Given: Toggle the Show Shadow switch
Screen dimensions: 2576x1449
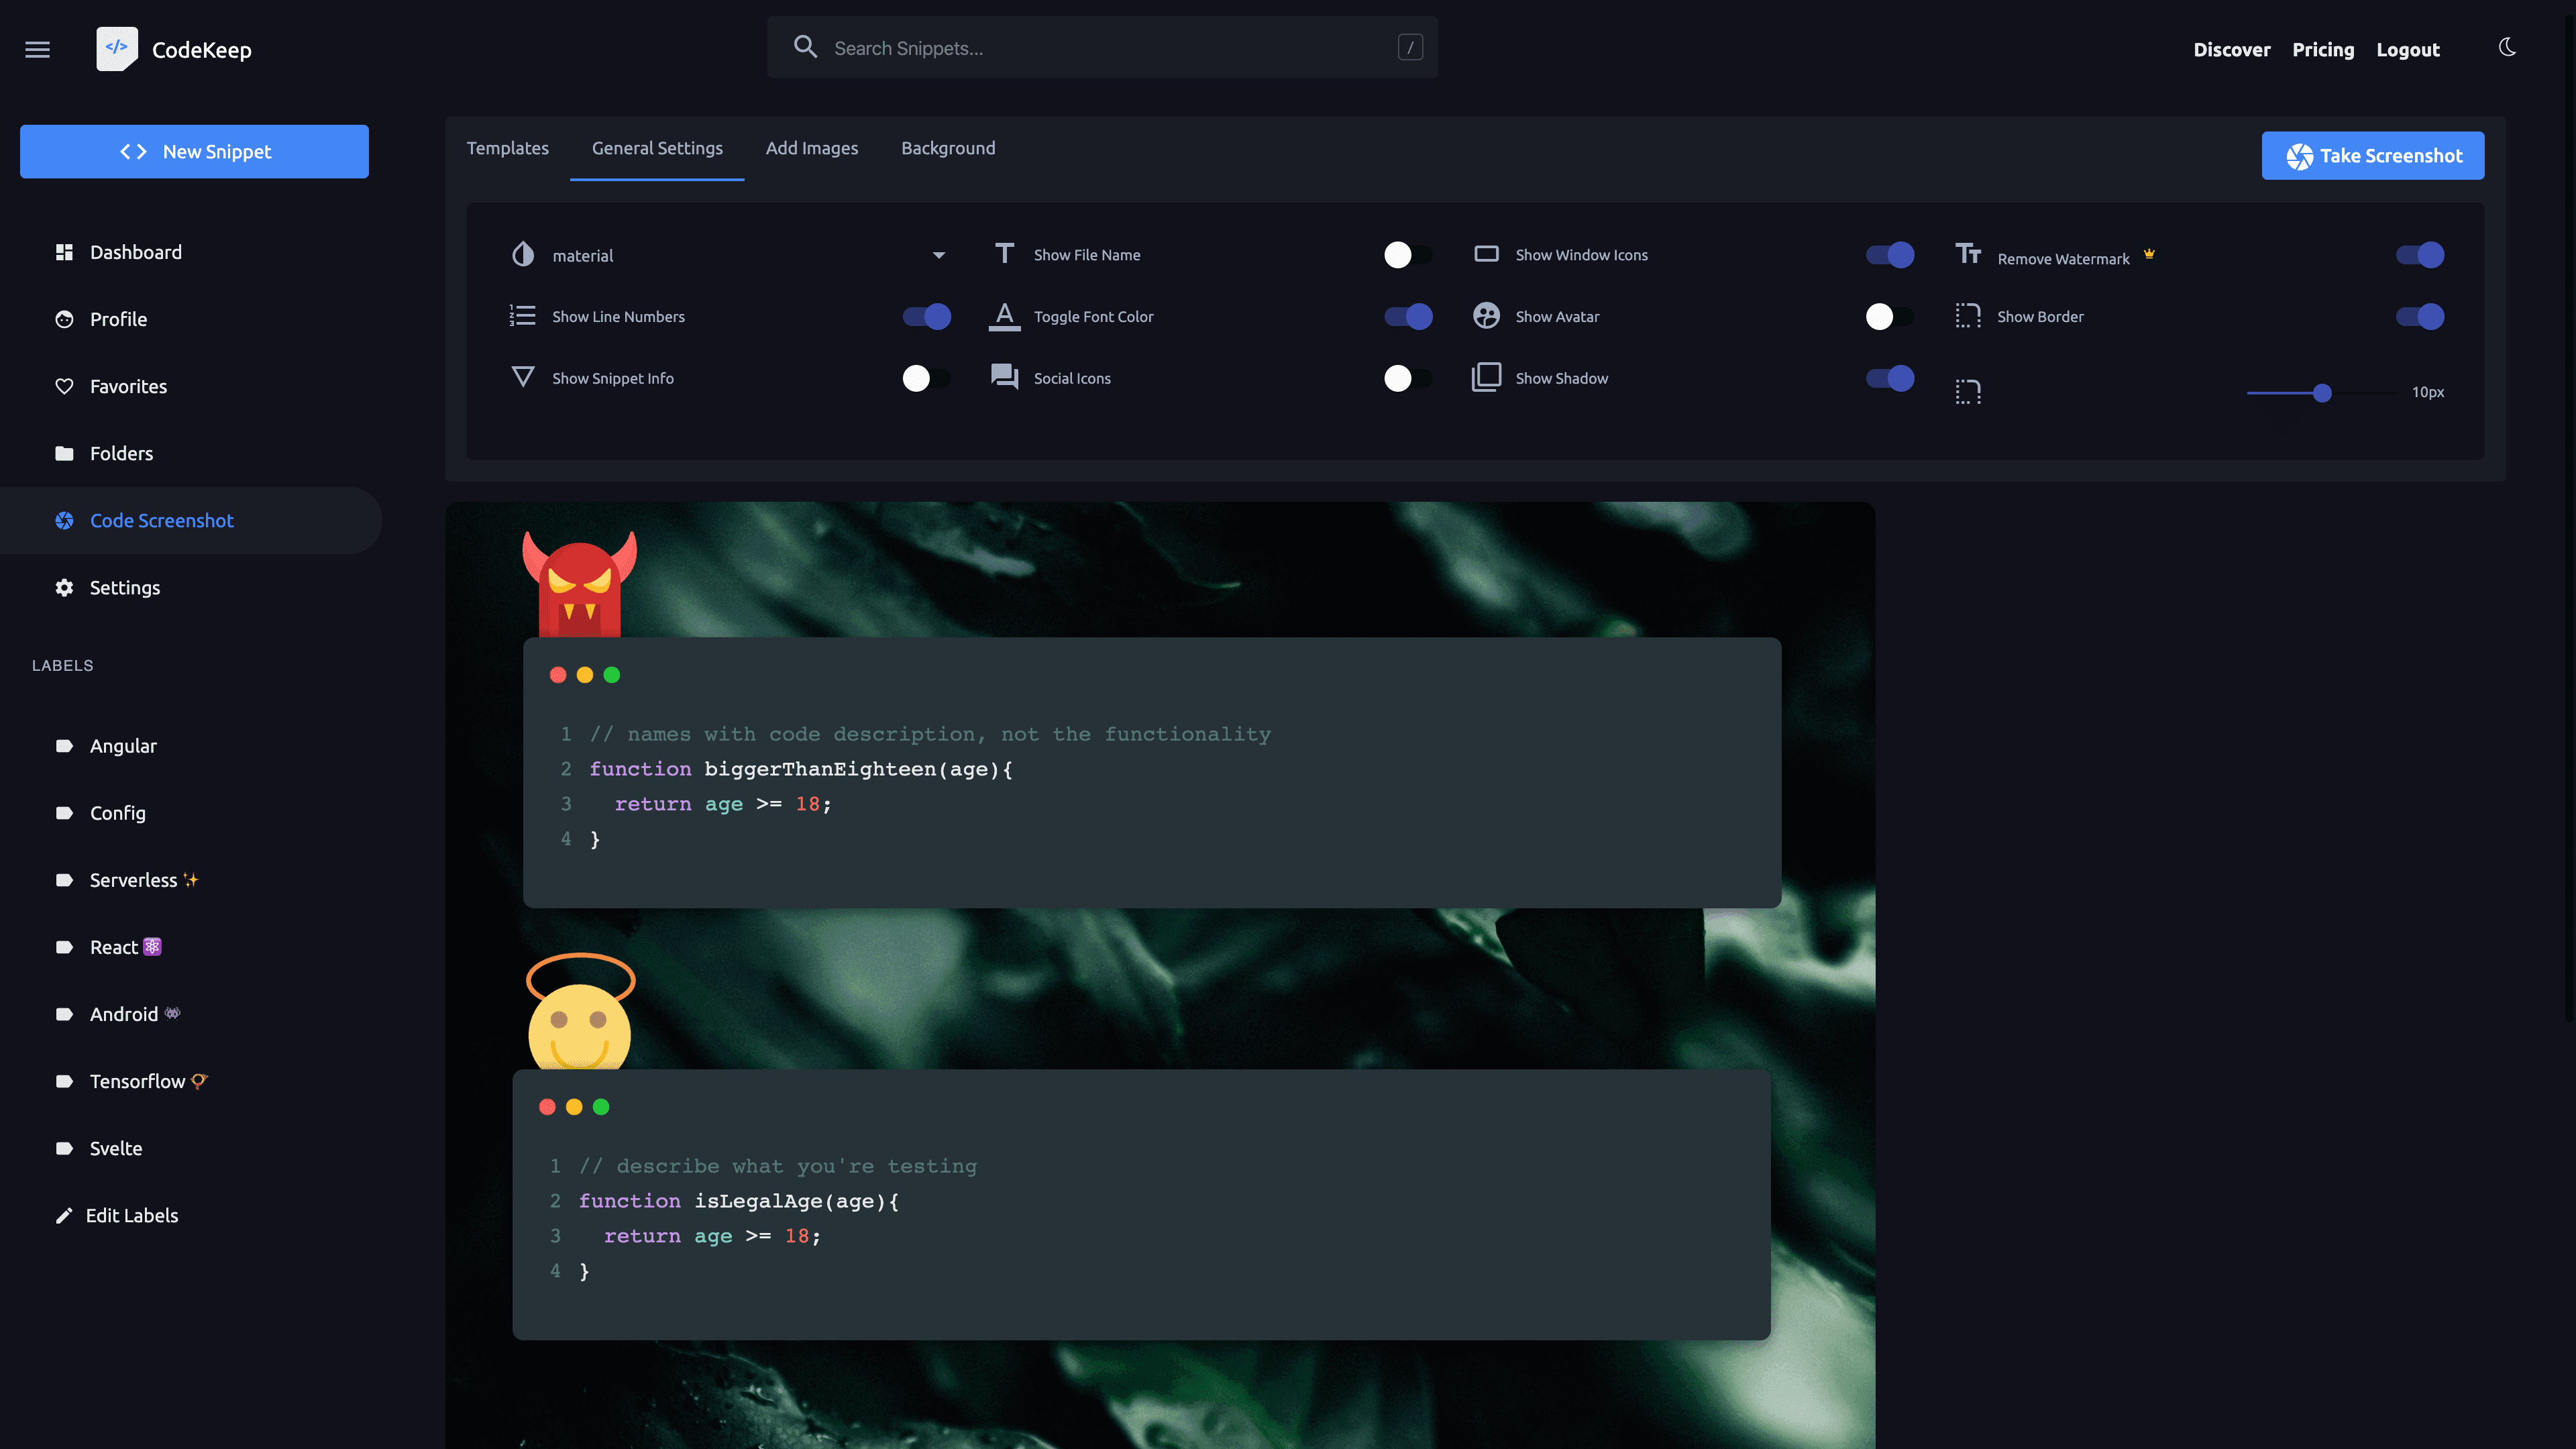Looking at the screenshot, I should 1891,377.
